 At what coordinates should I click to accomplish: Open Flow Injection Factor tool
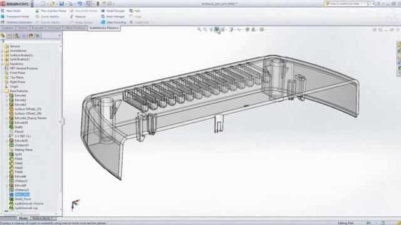51,11
